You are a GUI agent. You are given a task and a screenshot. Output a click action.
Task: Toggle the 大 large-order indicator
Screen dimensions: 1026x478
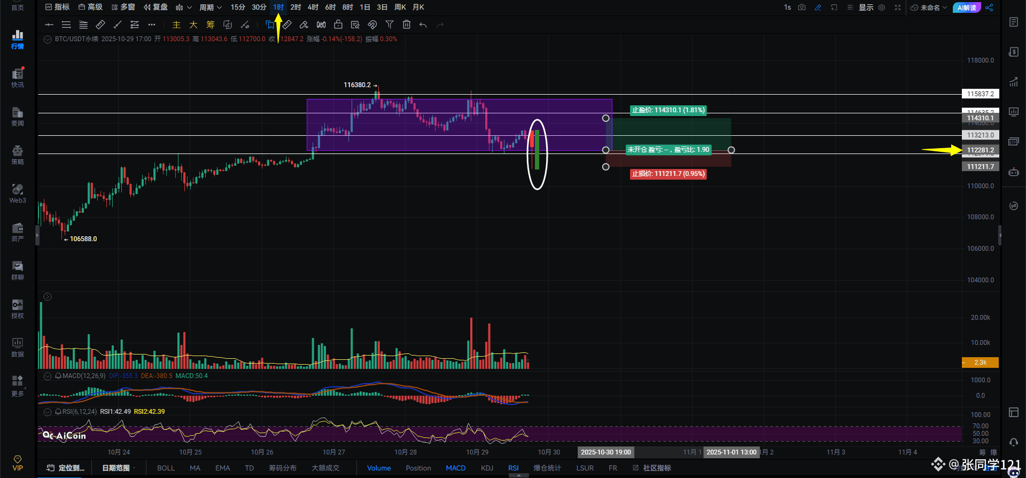pos(193,25)
